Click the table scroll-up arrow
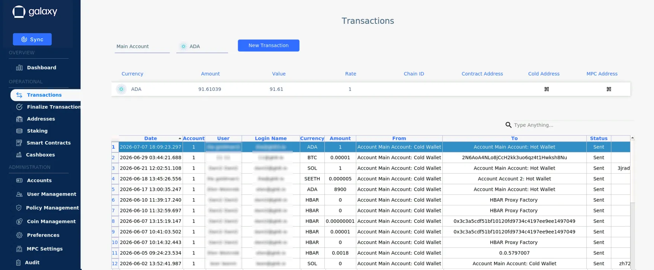This screenshot has height=270, width=654. coord(632,138)
